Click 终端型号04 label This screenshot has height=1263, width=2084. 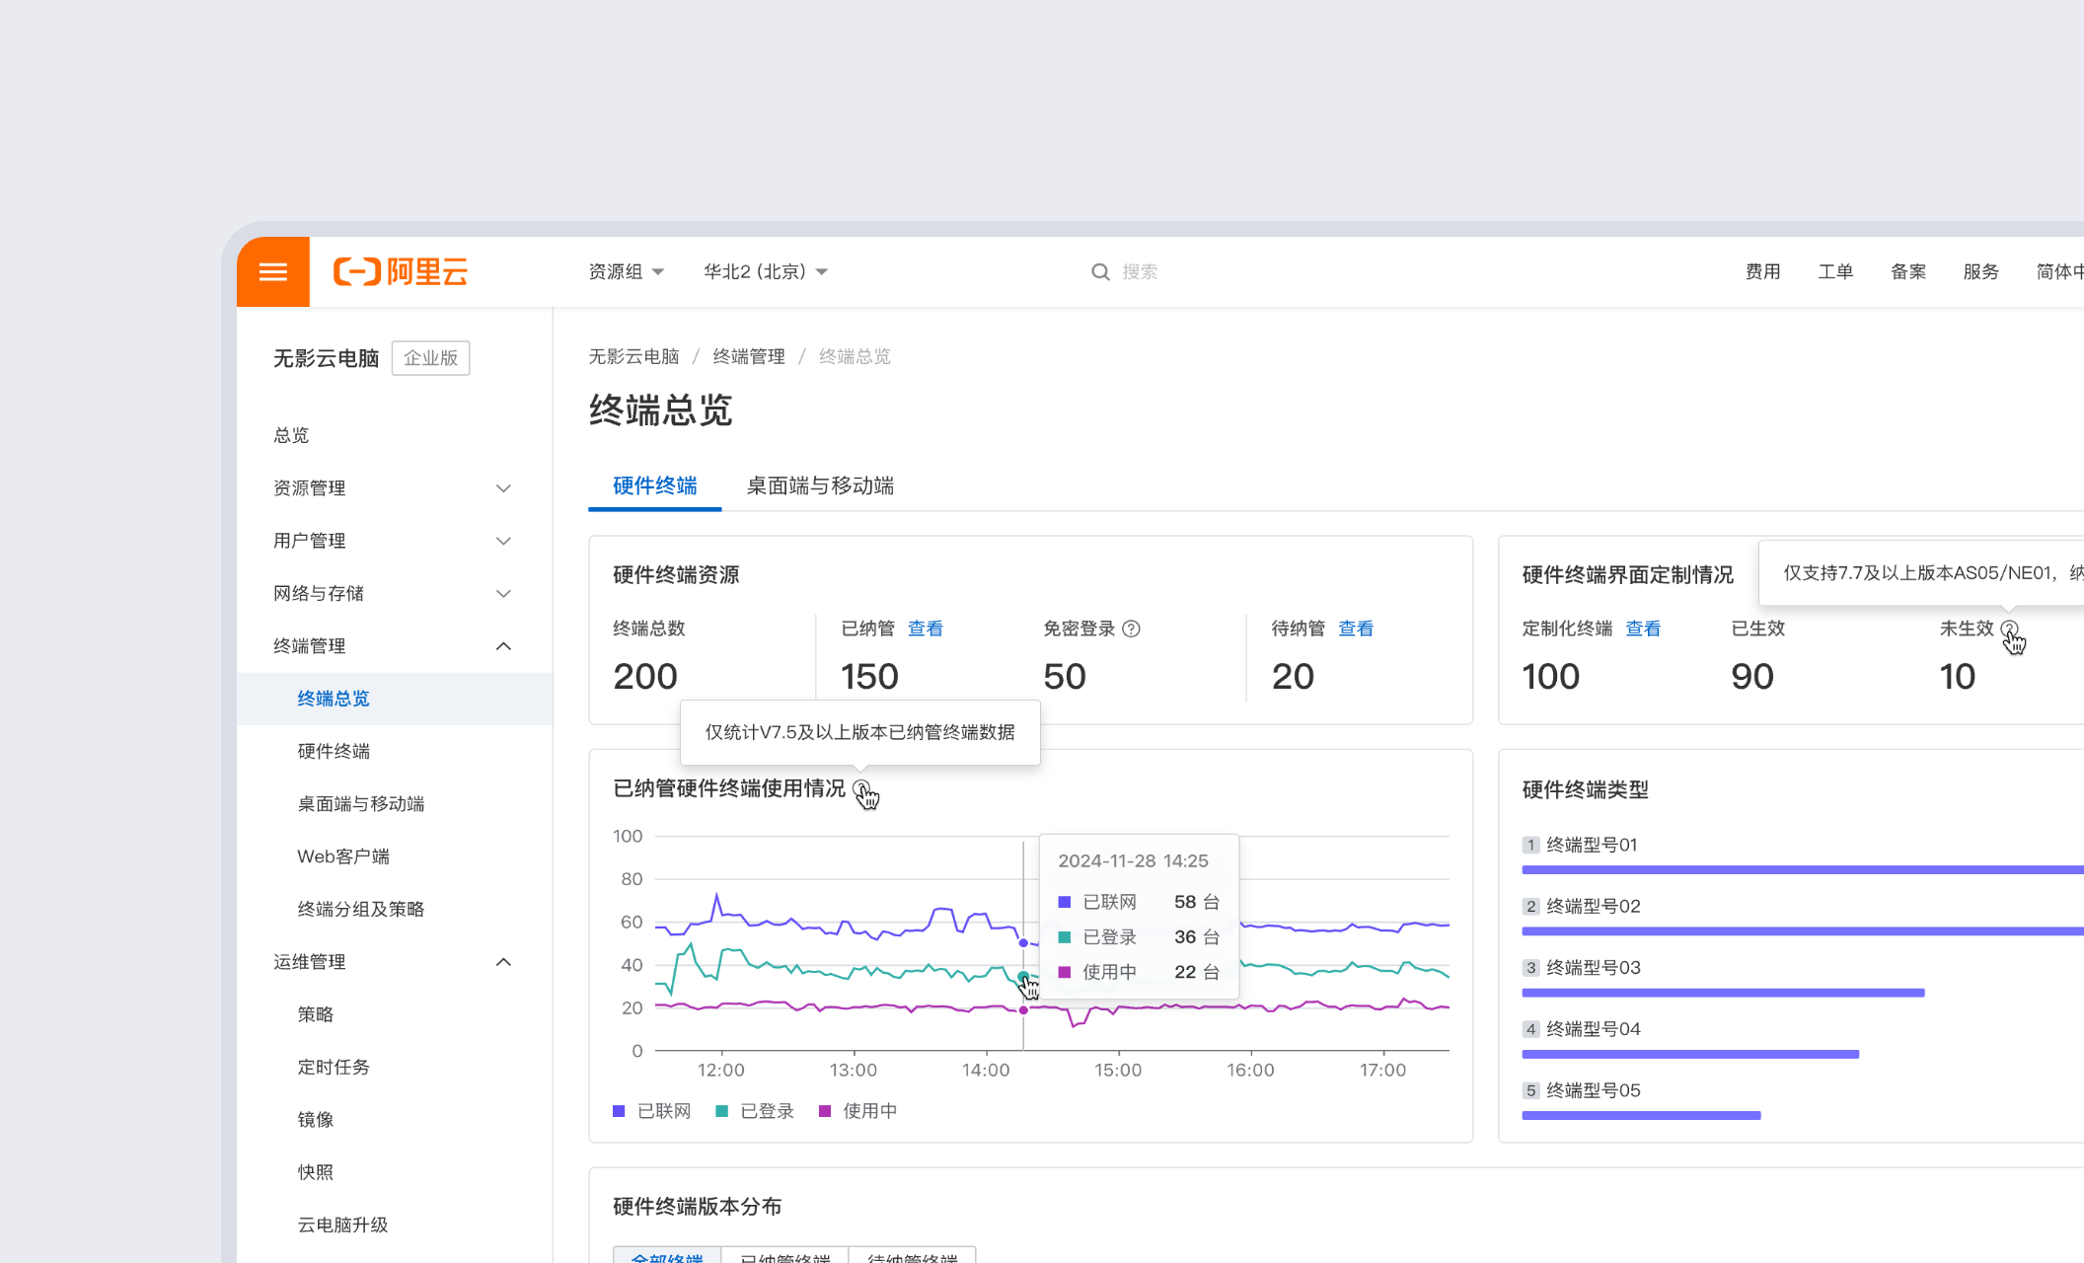tap(1593, 1029)
